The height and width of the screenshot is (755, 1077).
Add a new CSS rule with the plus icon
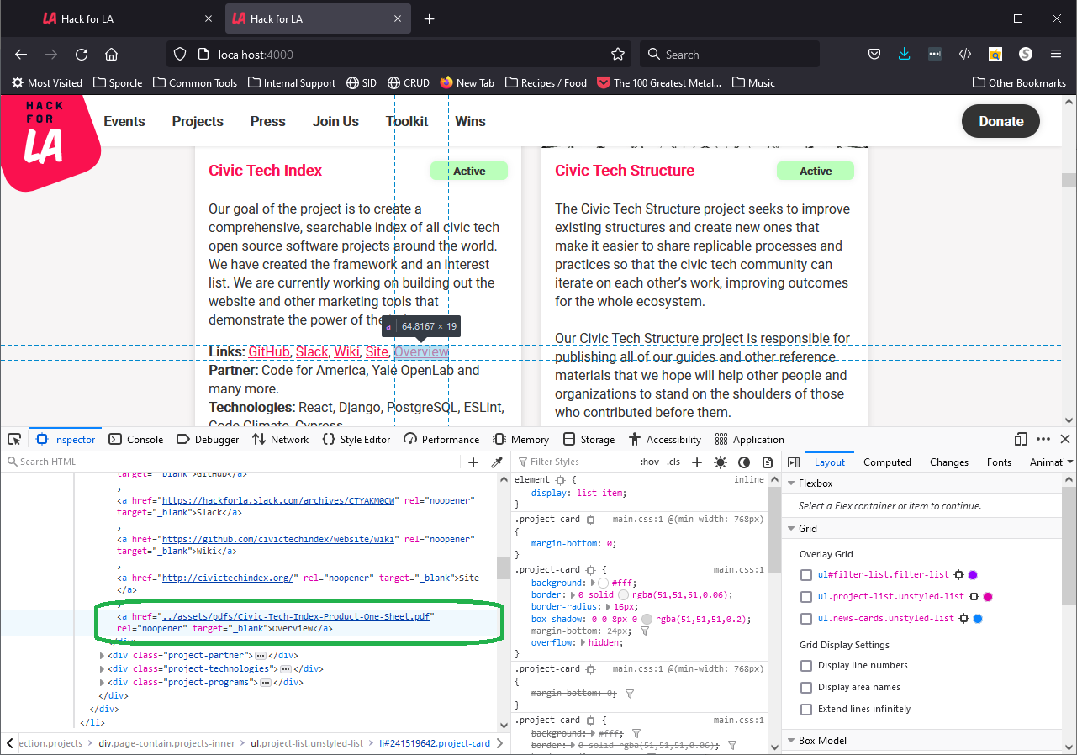(x=696, y=462)
